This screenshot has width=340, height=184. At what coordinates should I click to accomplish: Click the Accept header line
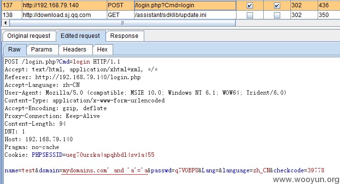click(81, 69)
